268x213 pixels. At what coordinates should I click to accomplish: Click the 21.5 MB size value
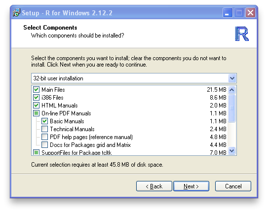click(217, 90)
